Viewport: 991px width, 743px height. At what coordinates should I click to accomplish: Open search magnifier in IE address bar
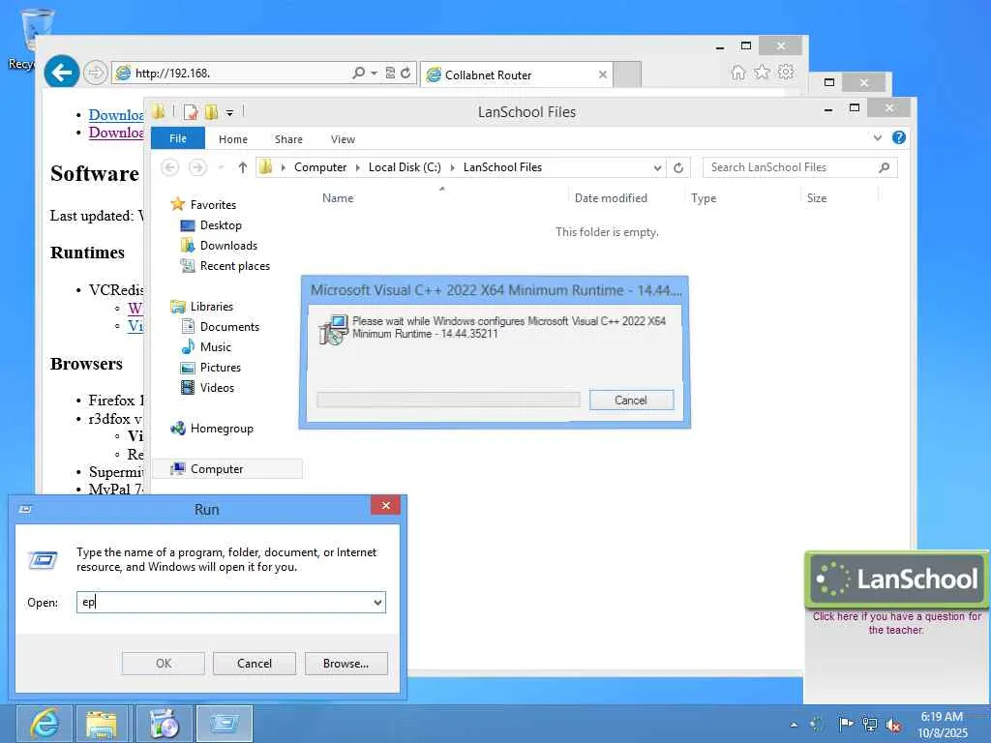pos(358,73)
